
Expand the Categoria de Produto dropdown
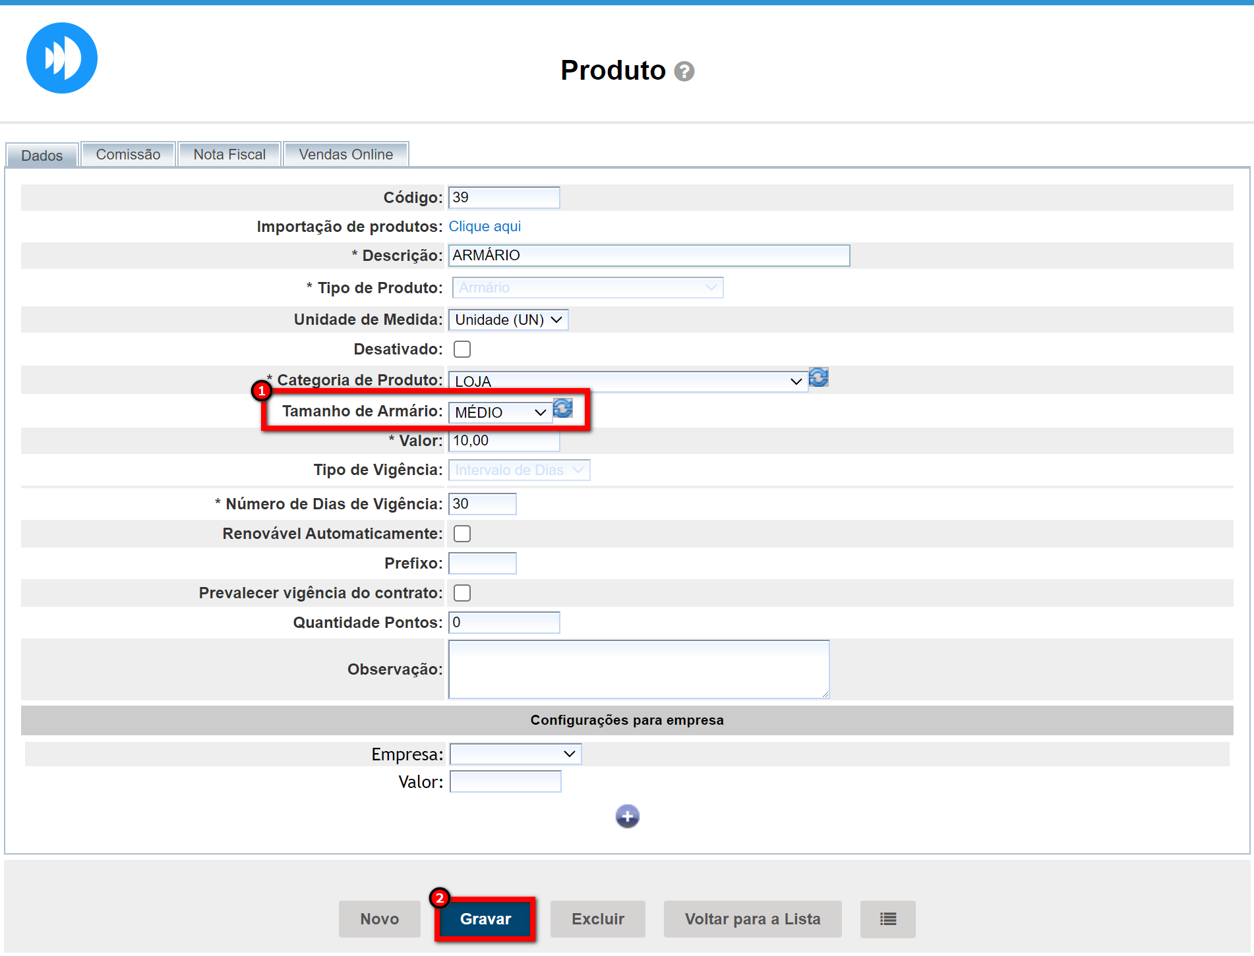(628, 381)
